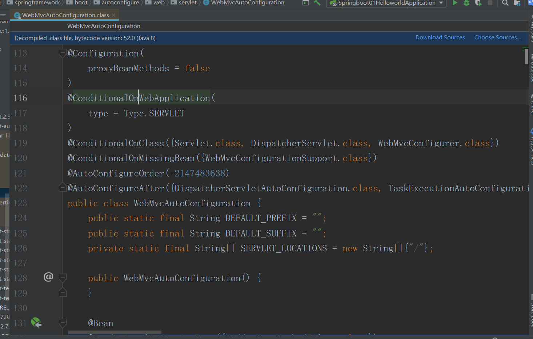Run the application with the green play icon
The width and height of the screenshot is (533, 339).
click(x=454, y=3)
